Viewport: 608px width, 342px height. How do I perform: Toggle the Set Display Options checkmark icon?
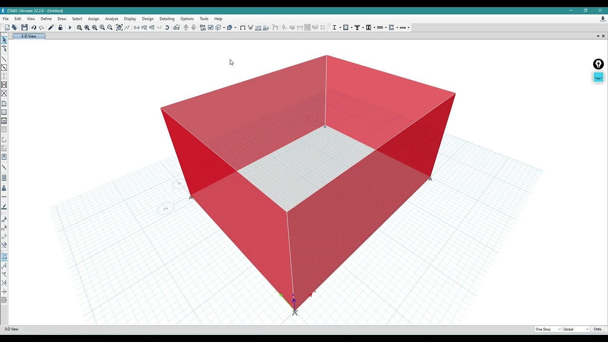point(210,28)
